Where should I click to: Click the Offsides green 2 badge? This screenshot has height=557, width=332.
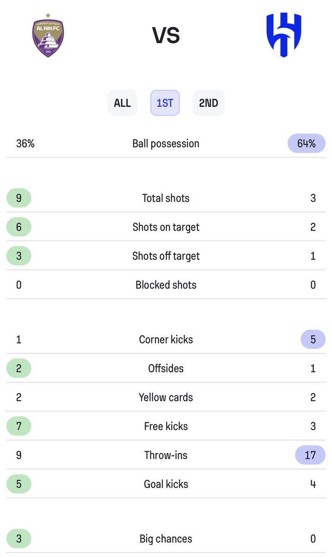click(19, 368)
